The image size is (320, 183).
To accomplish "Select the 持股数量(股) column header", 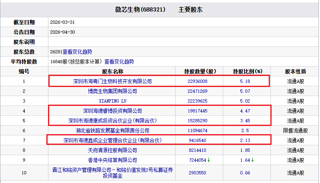I will pyautogui.click(x=200, y=72).
